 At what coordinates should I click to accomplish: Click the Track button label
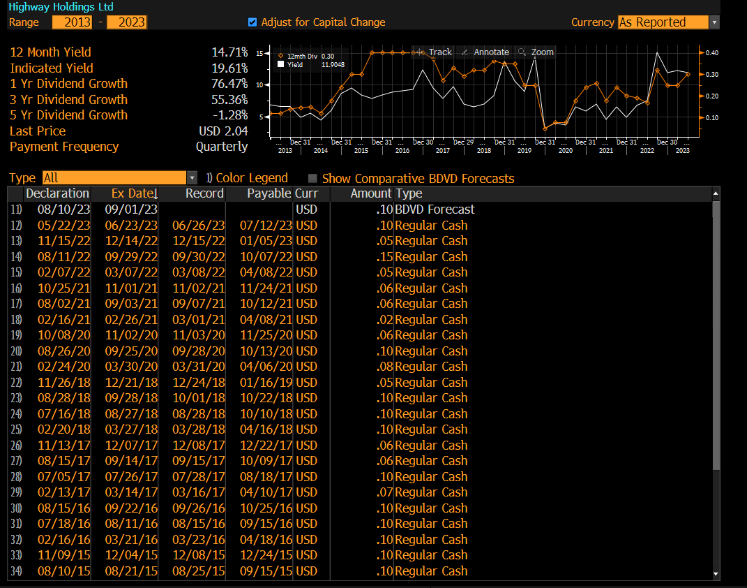point(439,52)
